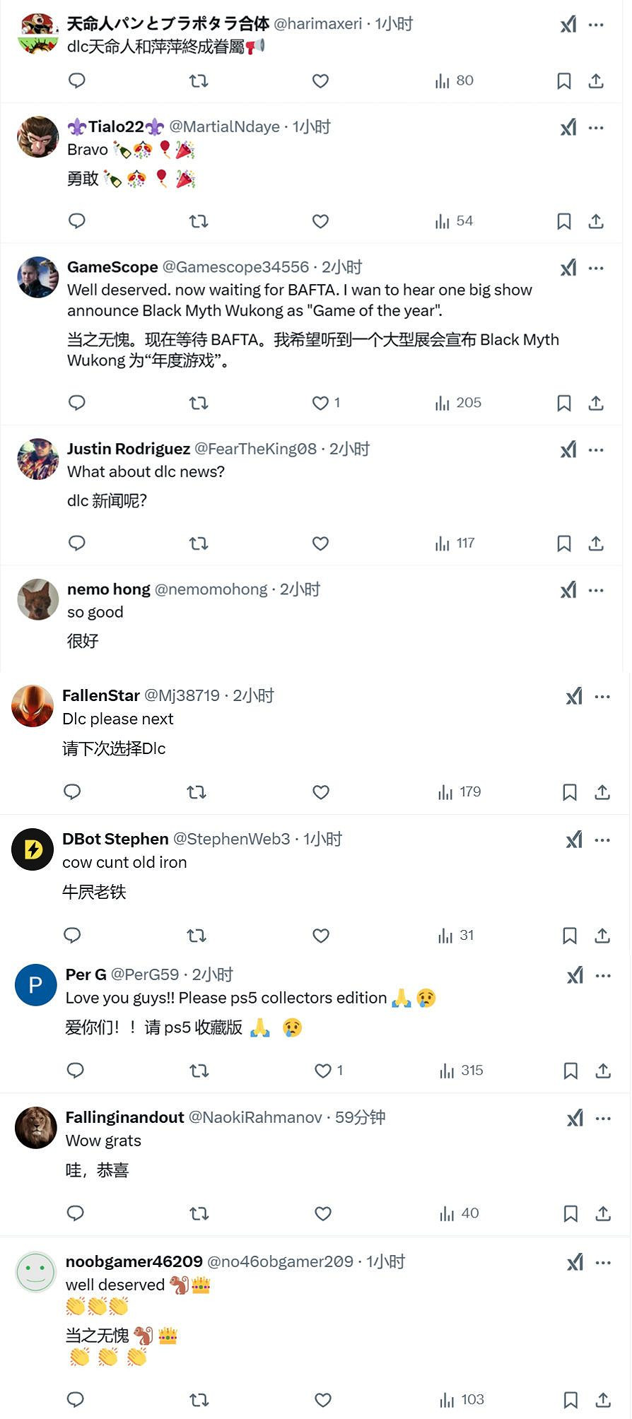Expand options menu for Per G's tweet
632x1419 pixels.
pos(603,976)
